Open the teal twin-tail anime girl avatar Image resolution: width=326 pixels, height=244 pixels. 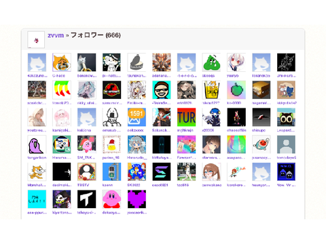click(x=87, y=90)
